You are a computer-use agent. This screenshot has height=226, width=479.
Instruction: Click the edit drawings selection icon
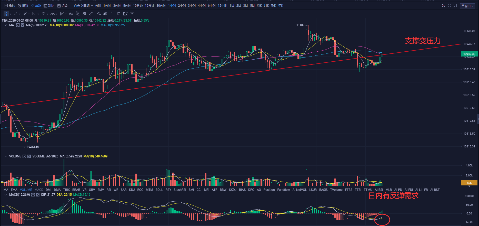125,14
